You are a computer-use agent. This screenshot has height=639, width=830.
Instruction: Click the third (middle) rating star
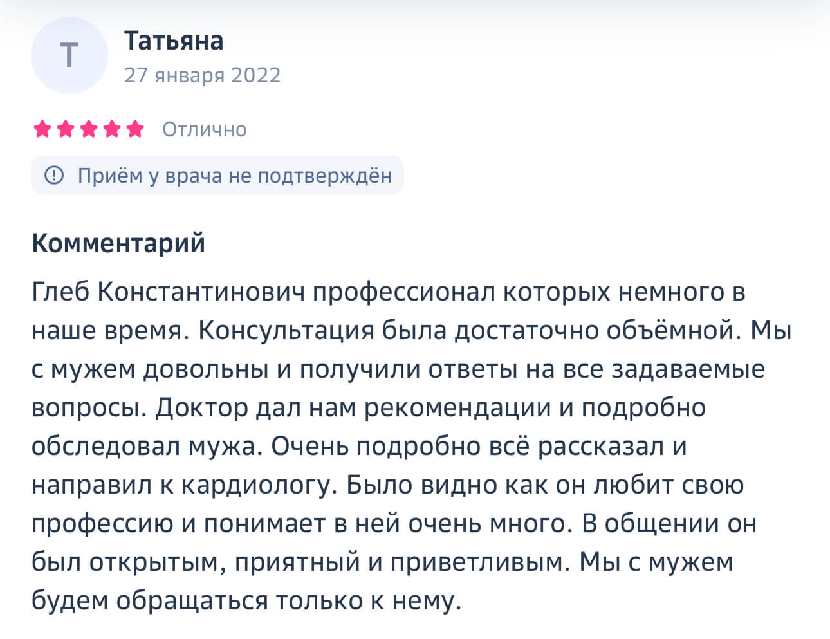point(88,129)
